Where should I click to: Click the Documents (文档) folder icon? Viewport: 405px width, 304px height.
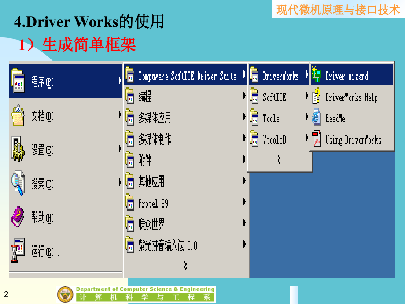point(18,115)
